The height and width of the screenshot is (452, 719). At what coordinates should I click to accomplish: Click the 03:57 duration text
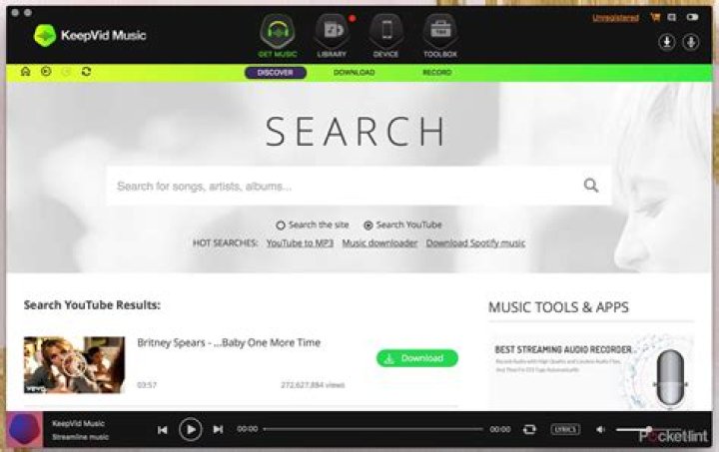click(x=146, y=385)
